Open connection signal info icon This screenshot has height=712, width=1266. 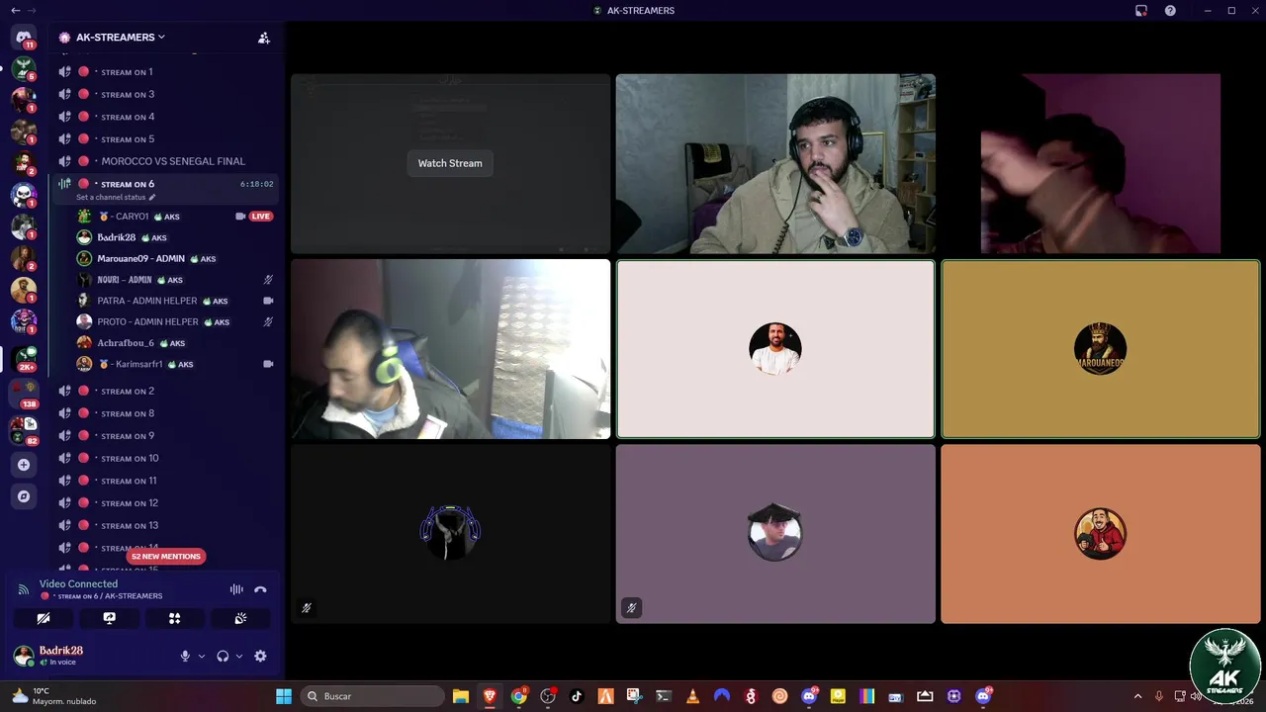point(23,589)
